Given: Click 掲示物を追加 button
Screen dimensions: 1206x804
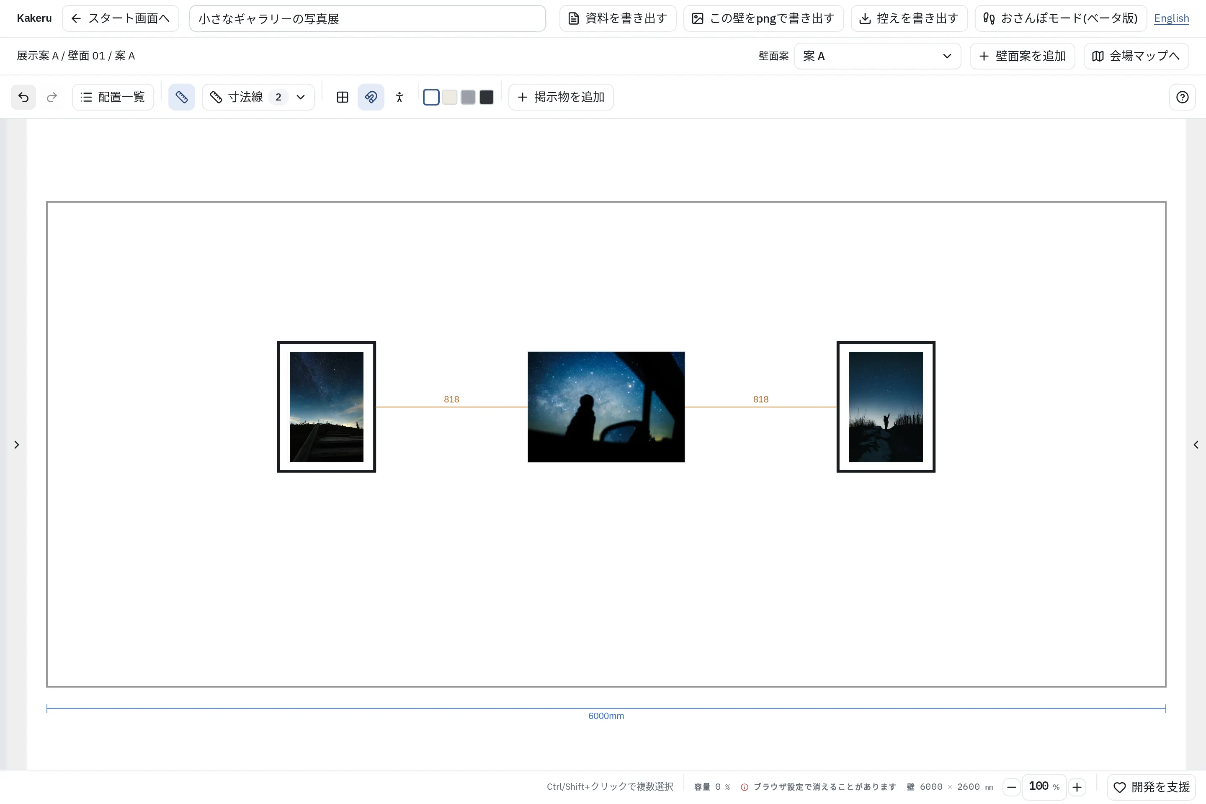Looking at the screenshot, I should point(561,97).
